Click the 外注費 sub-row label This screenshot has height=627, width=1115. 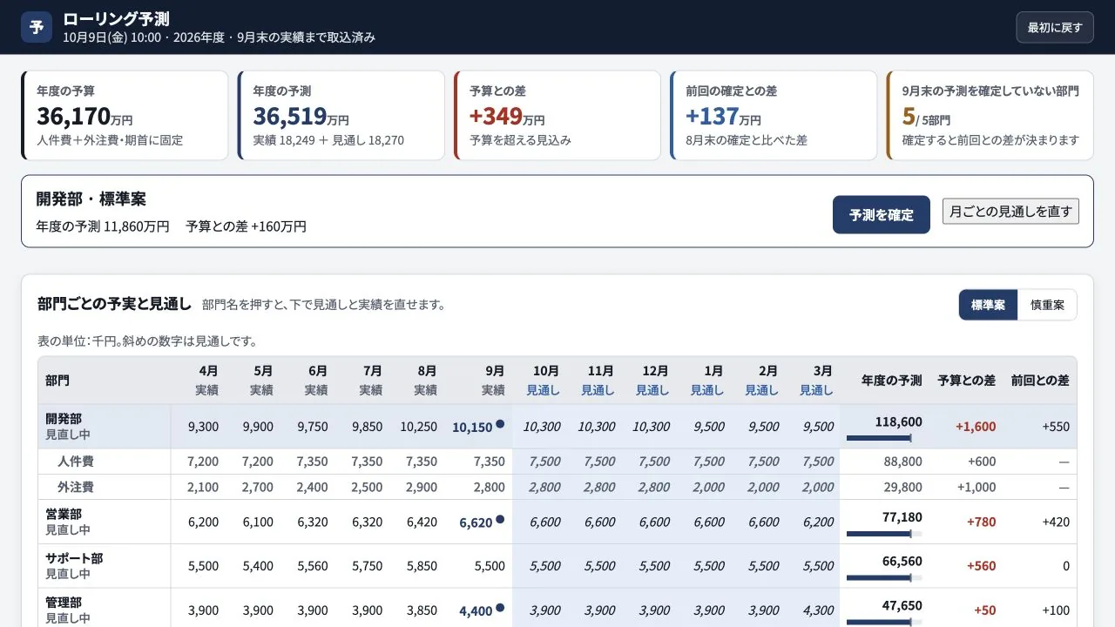pos(76,488)
